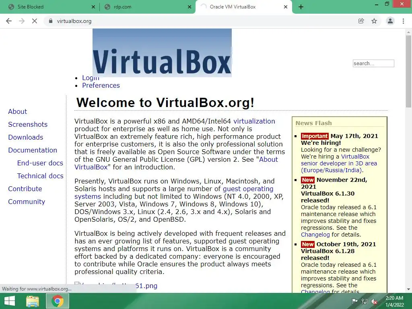Image resolution: width=412 pixels, height=309 pixels.
Task: Click the Welcome to VirtualBox.org heading
Action: coord(165,103)
